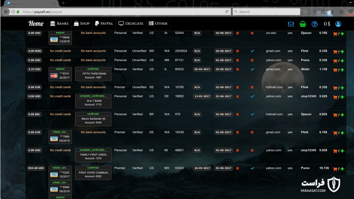354x199 pixels.
Task: Open the mail envelope icon
Action: [291, 24]
